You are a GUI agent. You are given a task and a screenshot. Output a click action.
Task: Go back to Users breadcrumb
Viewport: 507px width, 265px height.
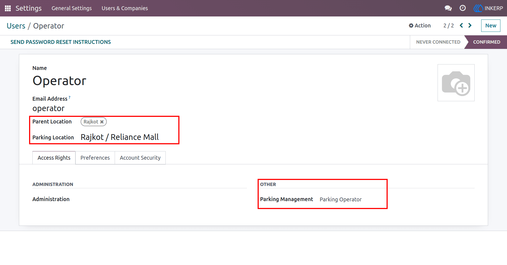16,26
